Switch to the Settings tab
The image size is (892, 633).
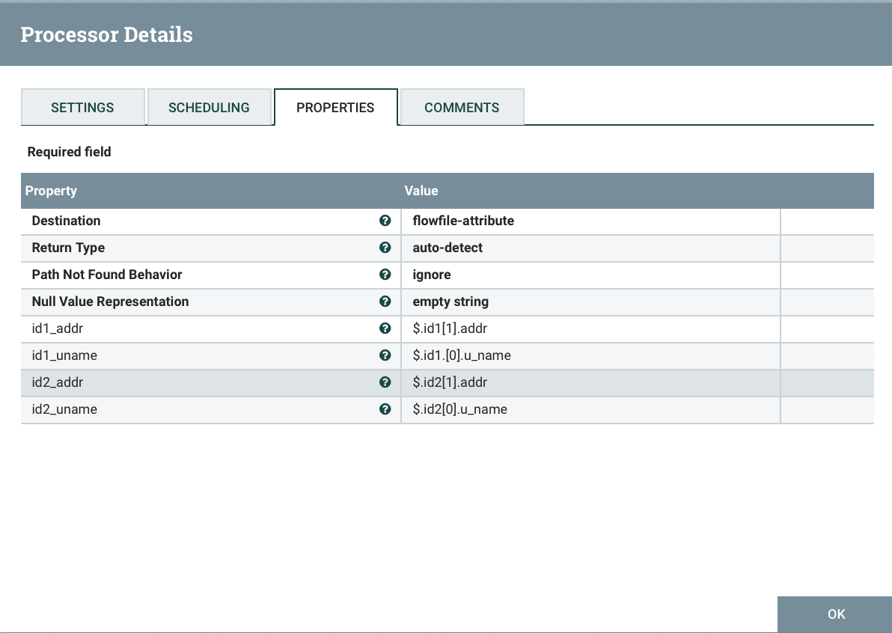pyautogui.click(x=82, y=107)
